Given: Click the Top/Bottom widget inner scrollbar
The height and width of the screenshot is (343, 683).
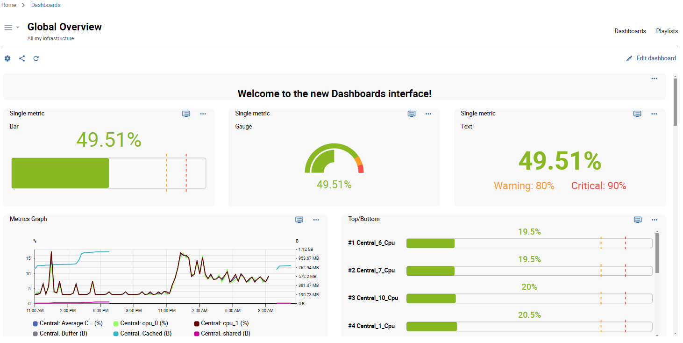Looking at the screenshot, I should point(657,253).
